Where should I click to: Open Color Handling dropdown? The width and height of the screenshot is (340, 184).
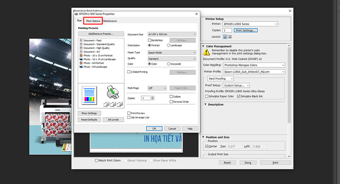tap(254, 65)
